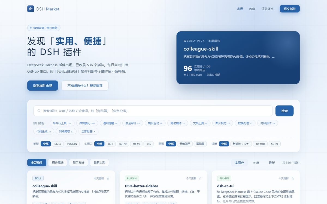The height and width of the screenshot is (204, 327).
Task: Select 全部 under 实用分 filter
Action: (x=99, y=144)
